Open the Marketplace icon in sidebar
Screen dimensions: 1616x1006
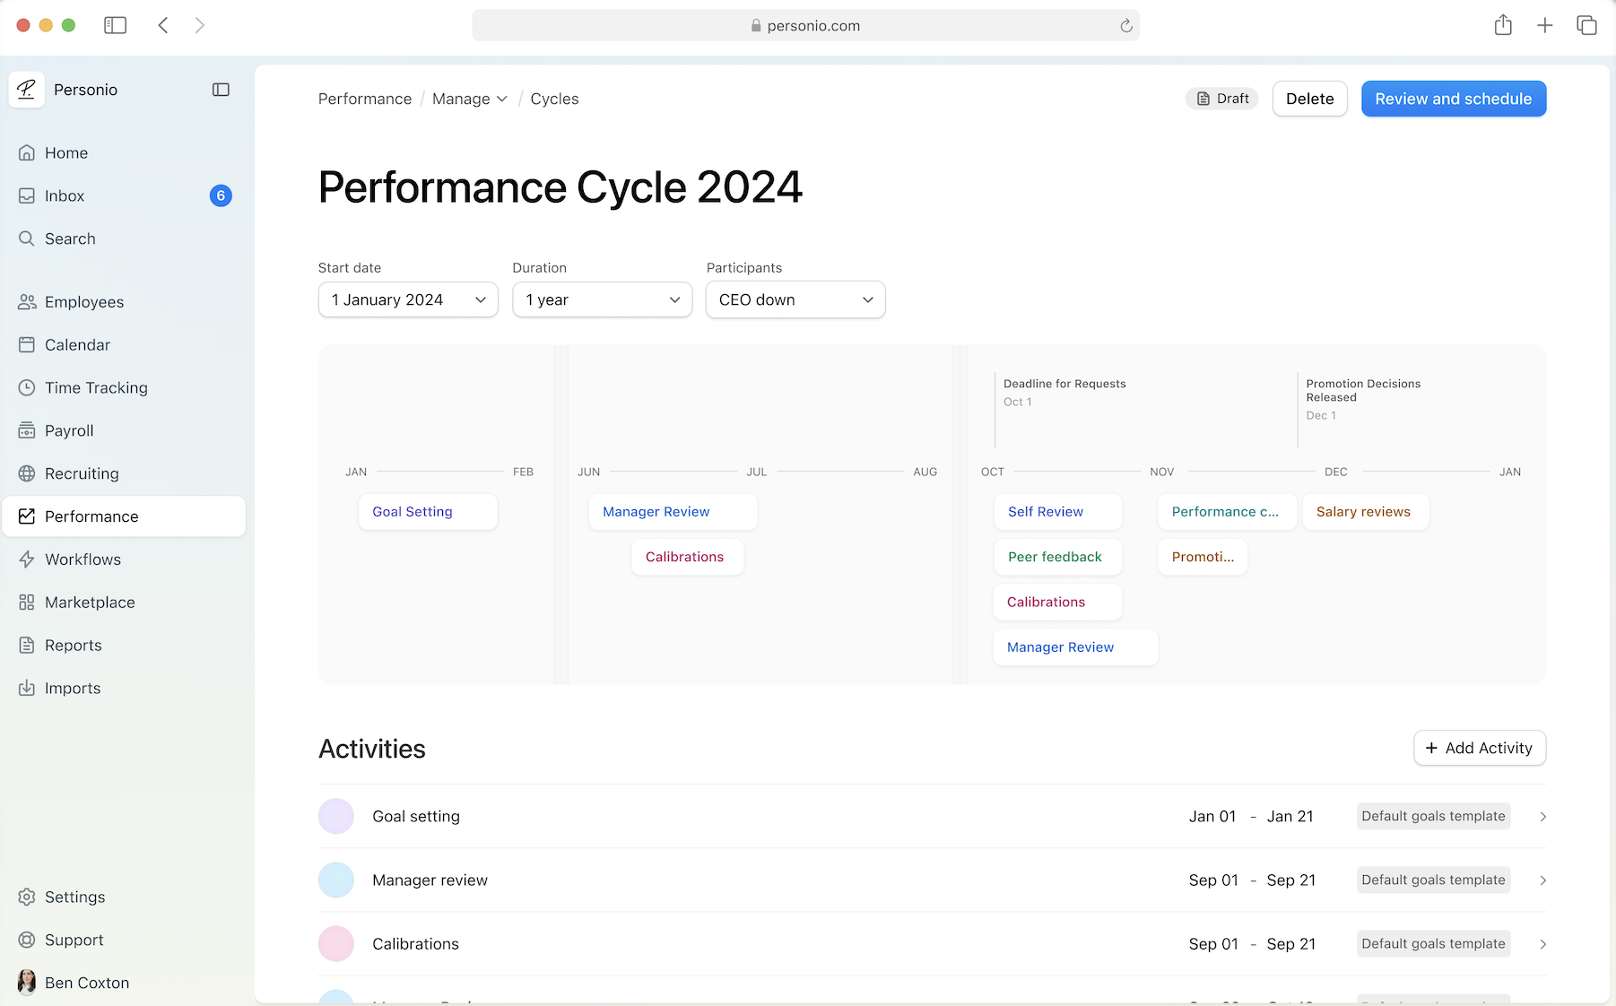28,602
